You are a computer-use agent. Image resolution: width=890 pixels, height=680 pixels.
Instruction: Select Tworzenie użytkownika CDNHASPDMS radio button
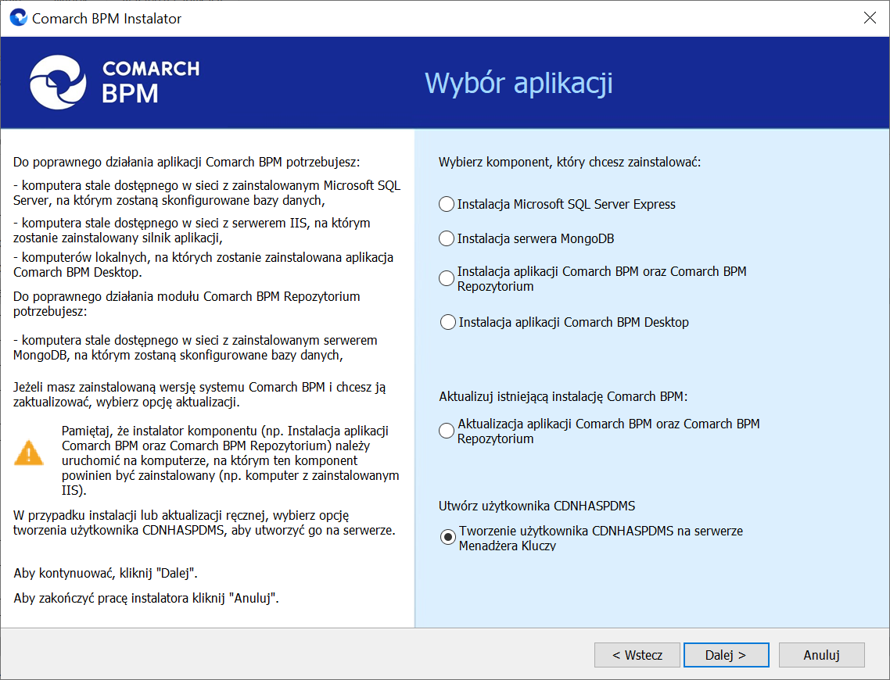click(448, 537)
